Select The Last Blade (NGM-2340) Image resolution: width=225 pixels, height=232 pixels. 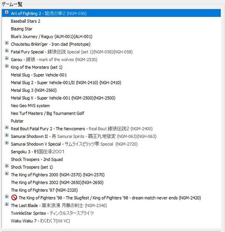tap(59, 206)
